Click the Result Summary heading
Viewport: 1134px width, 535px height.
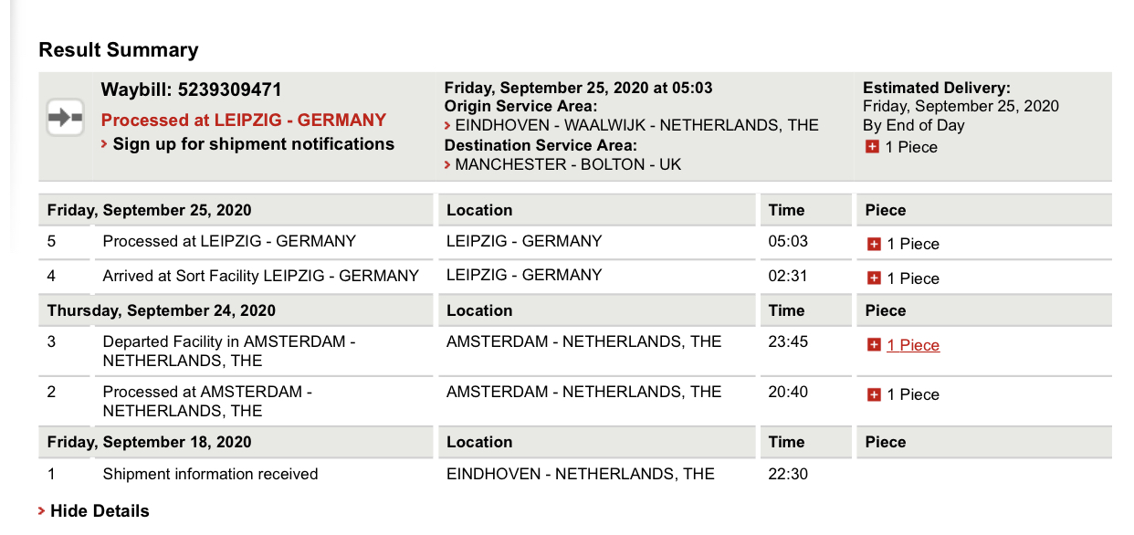point(119,50)
